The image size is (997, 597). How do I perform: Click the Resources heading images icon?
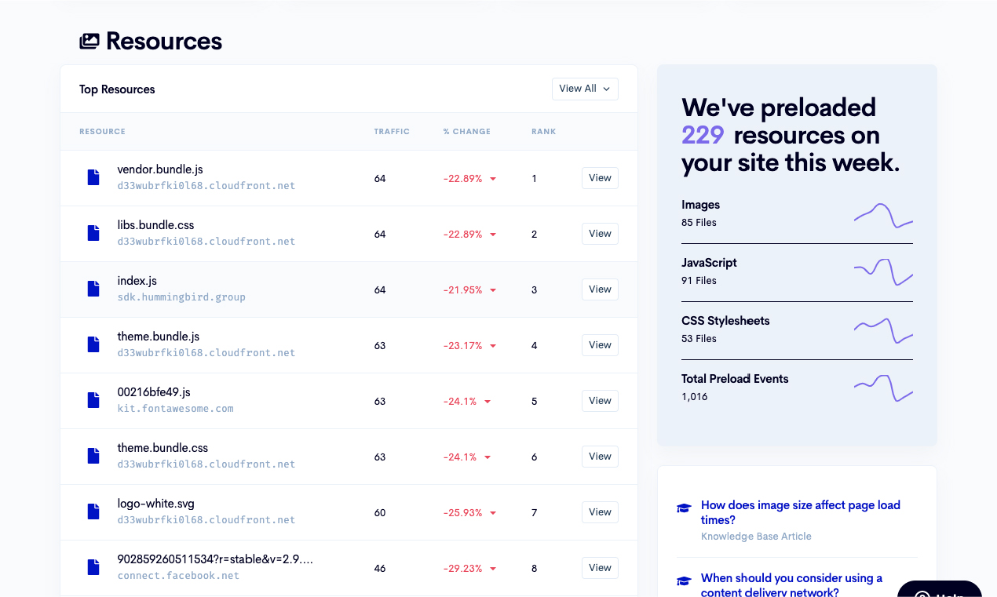pos(89,42)
